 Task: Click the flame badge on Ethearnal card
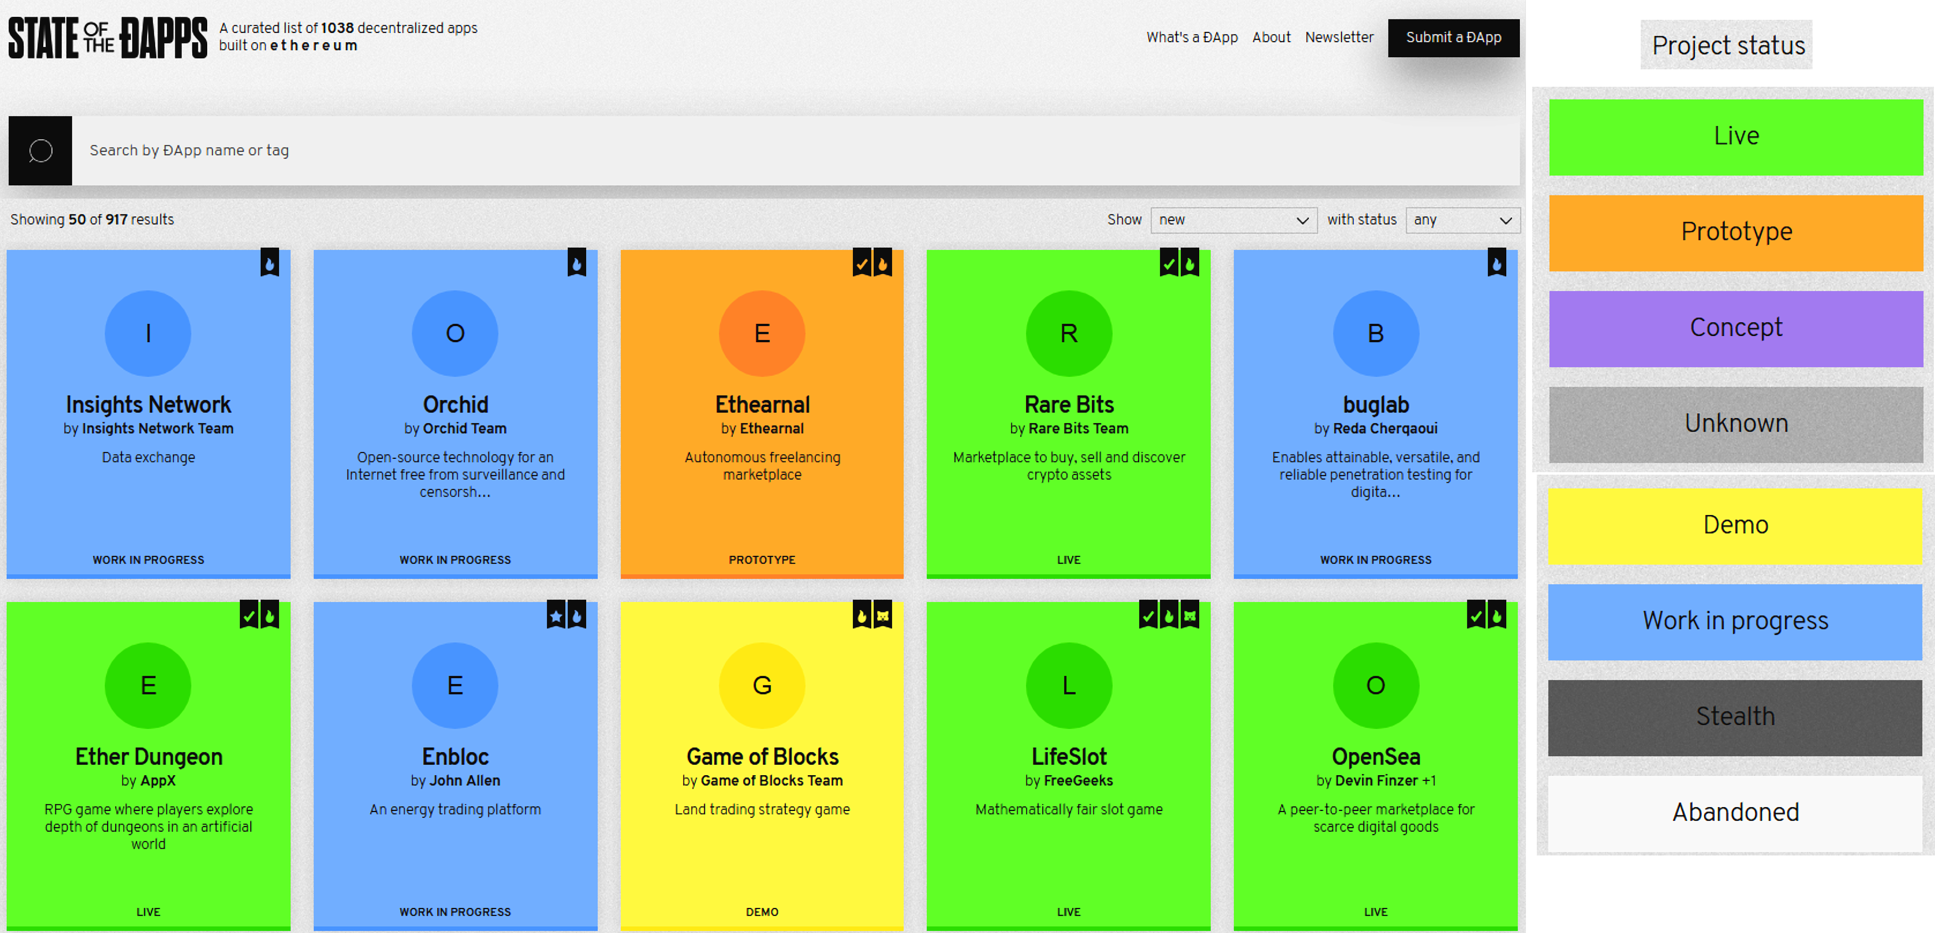point(883,262)
